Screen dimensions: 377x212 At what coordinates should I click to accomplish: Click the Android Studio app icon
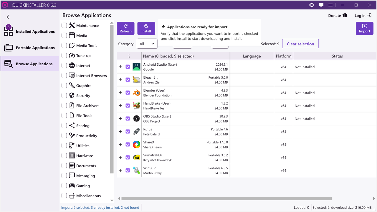[x=136, y=67]
